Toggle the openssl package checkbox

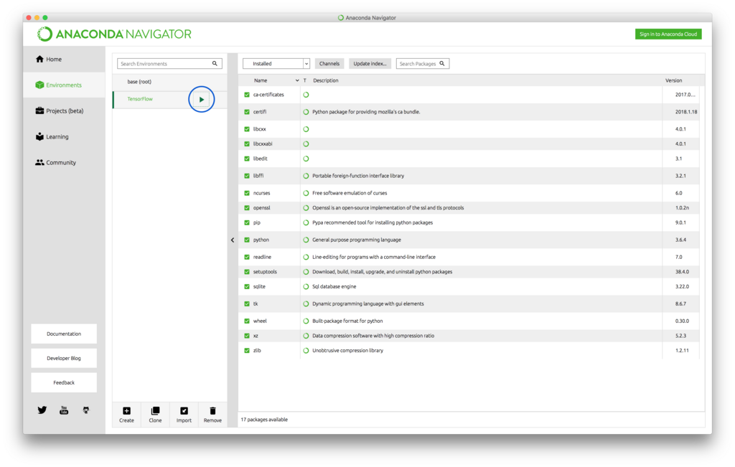click(x=247, y=208)
